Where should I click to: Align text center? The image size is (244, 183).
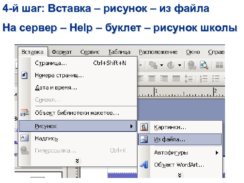pyautogui.click(x=152, y=78)
